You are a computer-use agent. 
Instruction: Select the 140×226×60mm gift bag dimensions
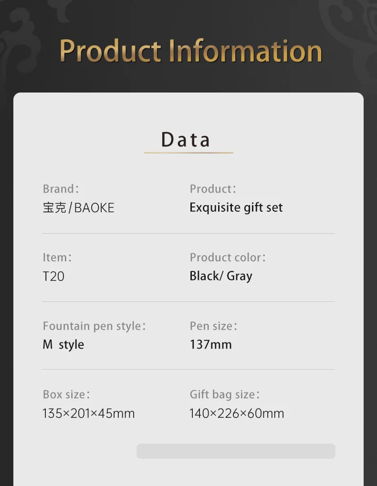point(237,414)
